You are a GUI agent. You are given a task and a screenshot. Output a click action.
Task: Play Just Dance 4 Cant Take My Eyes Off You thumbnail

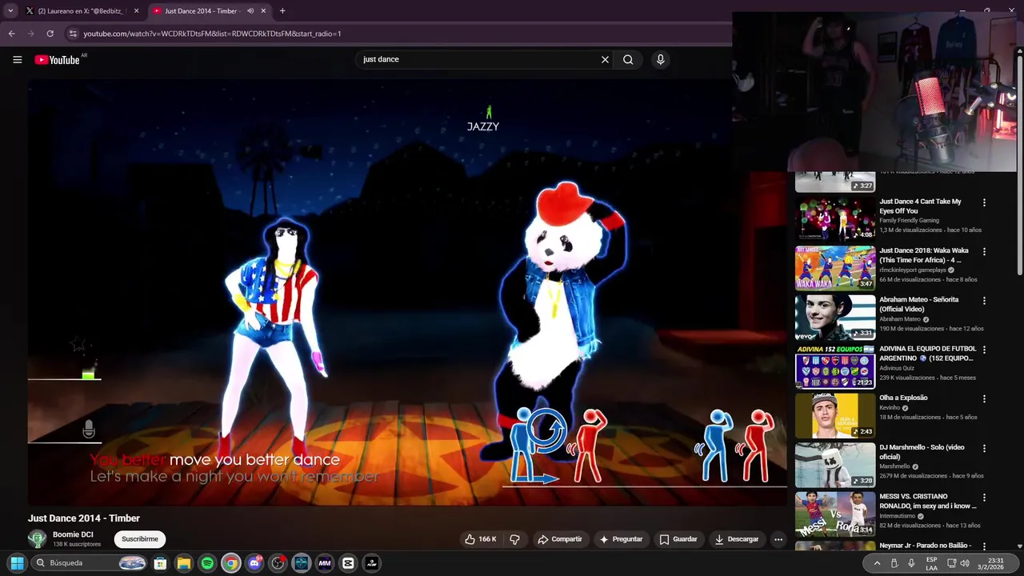pyautogui.click(x=835, y=218)
